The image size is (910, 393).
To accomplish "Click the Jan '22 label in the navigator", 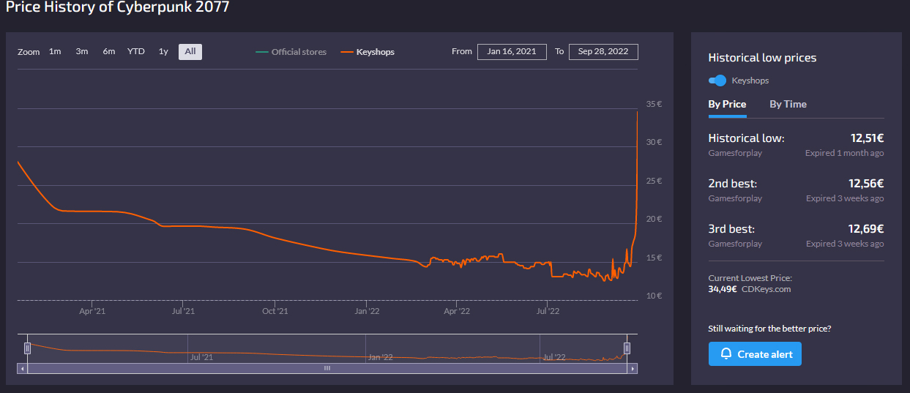I will click(381, 357).
